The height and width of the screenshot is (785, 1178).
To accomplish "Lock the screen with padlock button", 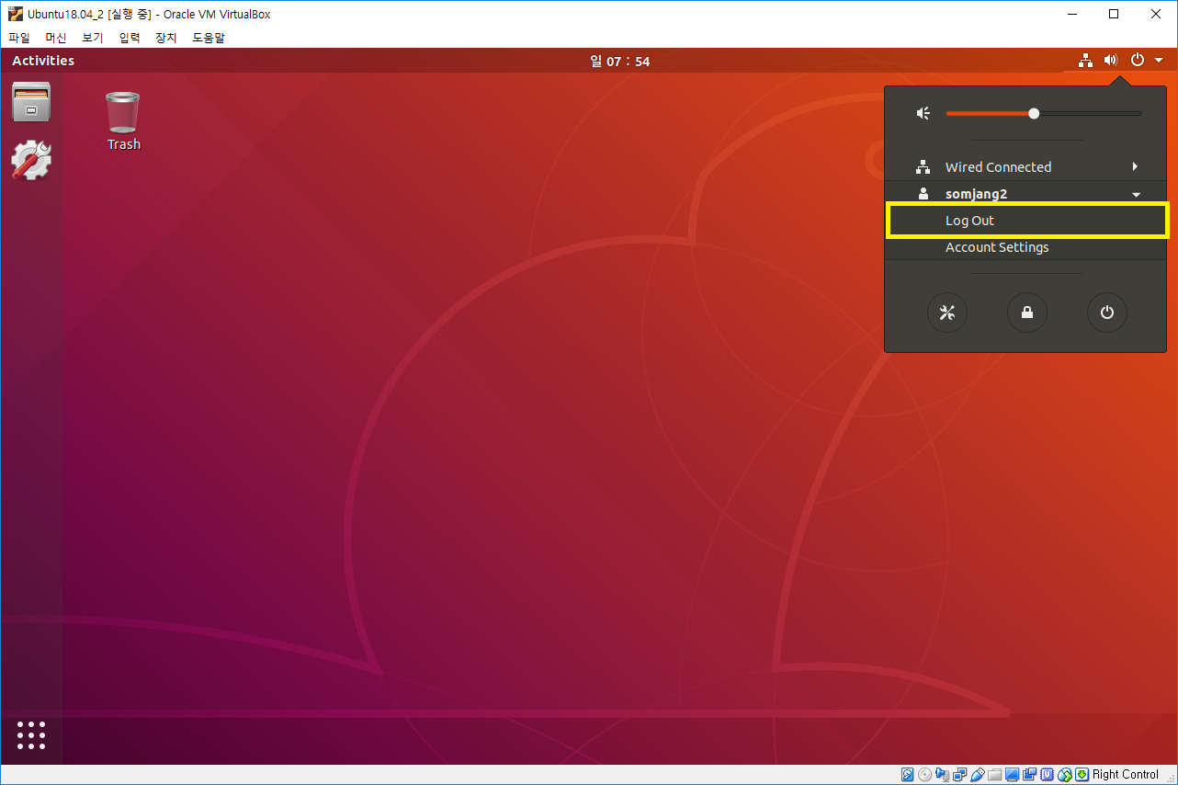I will [1027, 313].
